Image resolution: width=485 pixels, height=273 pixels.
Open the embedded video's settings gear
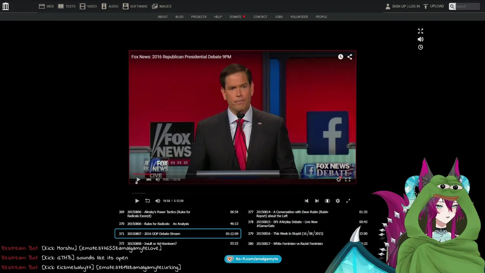(x=339, y=180)
